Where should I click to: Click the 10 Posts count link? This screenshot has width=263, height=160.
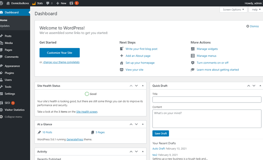pyautogui.click(x=47, y=133)
